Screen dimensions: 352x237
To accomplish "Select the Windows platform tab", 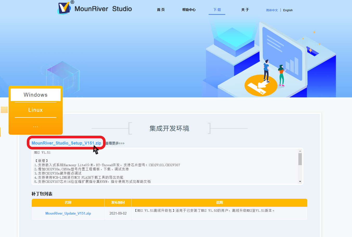I will point(36,95).
